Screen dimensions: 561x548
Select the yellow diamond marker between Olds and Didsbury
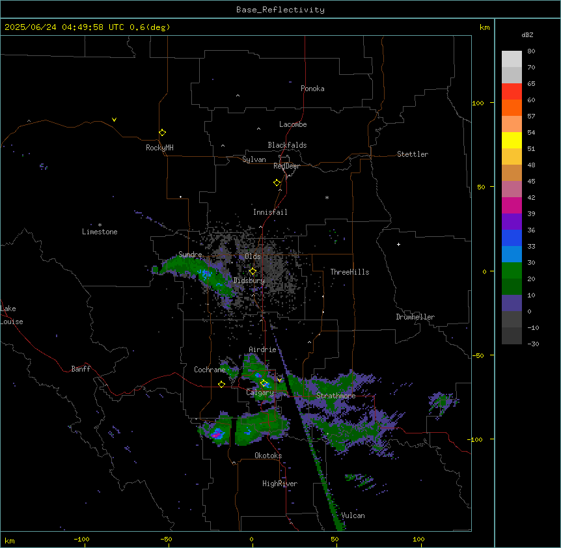click(x=253, y=271)
